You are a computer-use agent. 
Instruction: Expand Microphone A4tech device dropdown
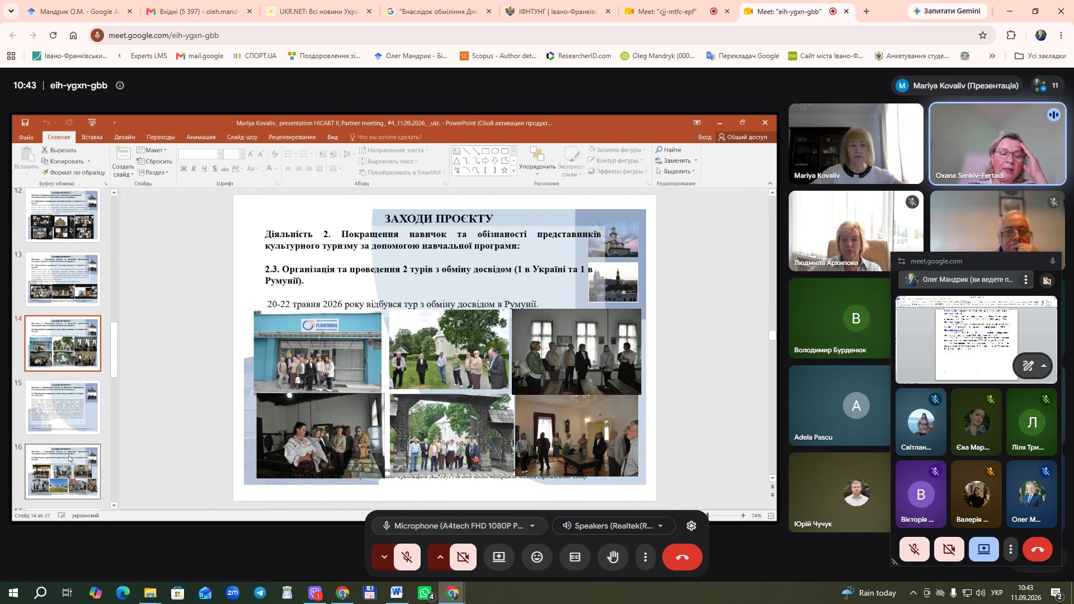(459, 526)
